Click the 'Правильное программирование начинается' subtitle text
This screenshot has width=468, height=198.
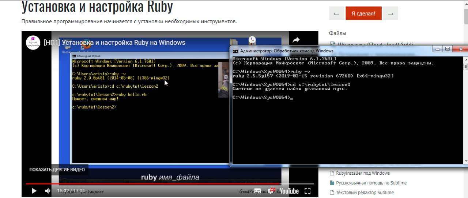click(x=129, y=21)
